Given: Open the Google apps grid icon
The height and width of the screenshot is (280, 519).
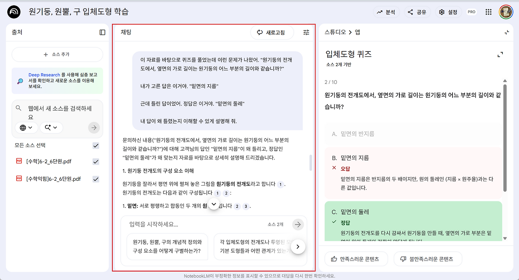Looking at the screenshot, I should coord(489,12).
